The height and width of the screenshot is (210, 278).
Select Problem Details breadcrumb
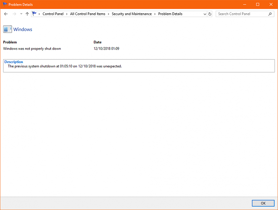170,14
